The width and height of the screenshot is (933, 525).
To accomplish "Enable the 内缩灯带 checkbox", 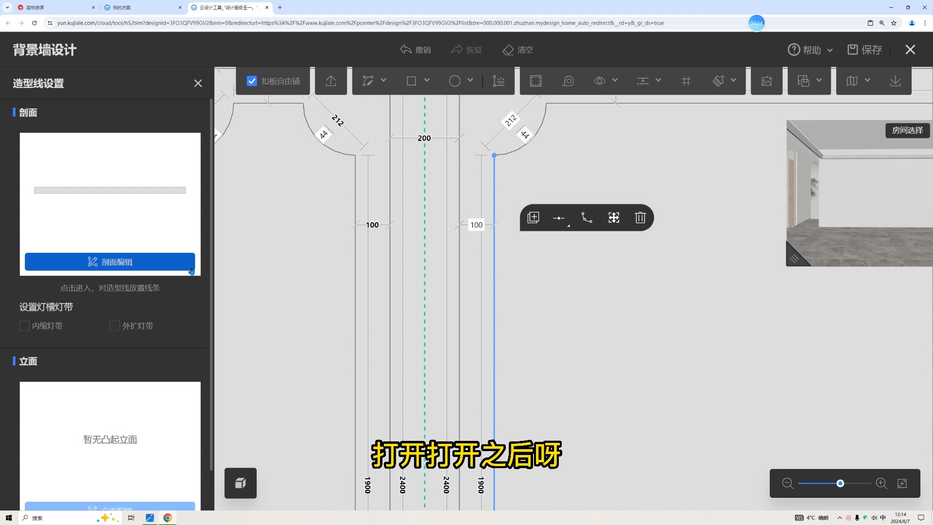I will pos(24,326).
